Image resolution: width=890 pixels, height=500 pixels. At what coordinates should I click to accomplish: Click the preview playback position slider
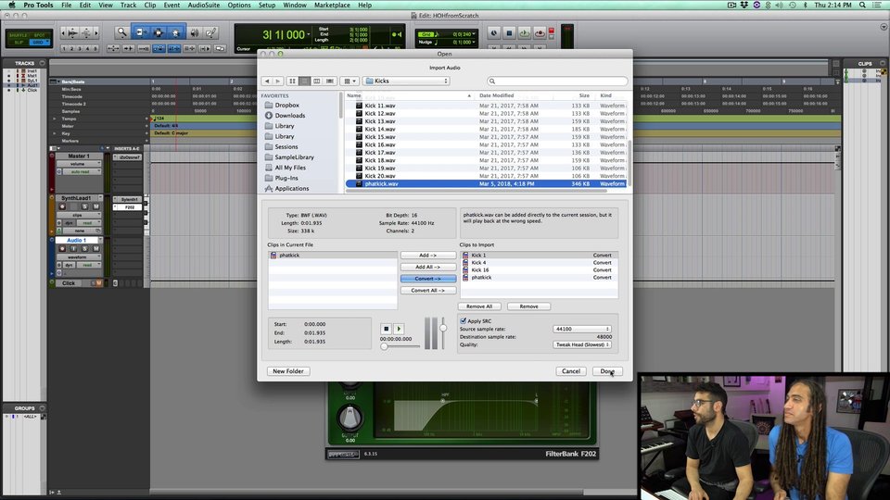click(400, 346)
